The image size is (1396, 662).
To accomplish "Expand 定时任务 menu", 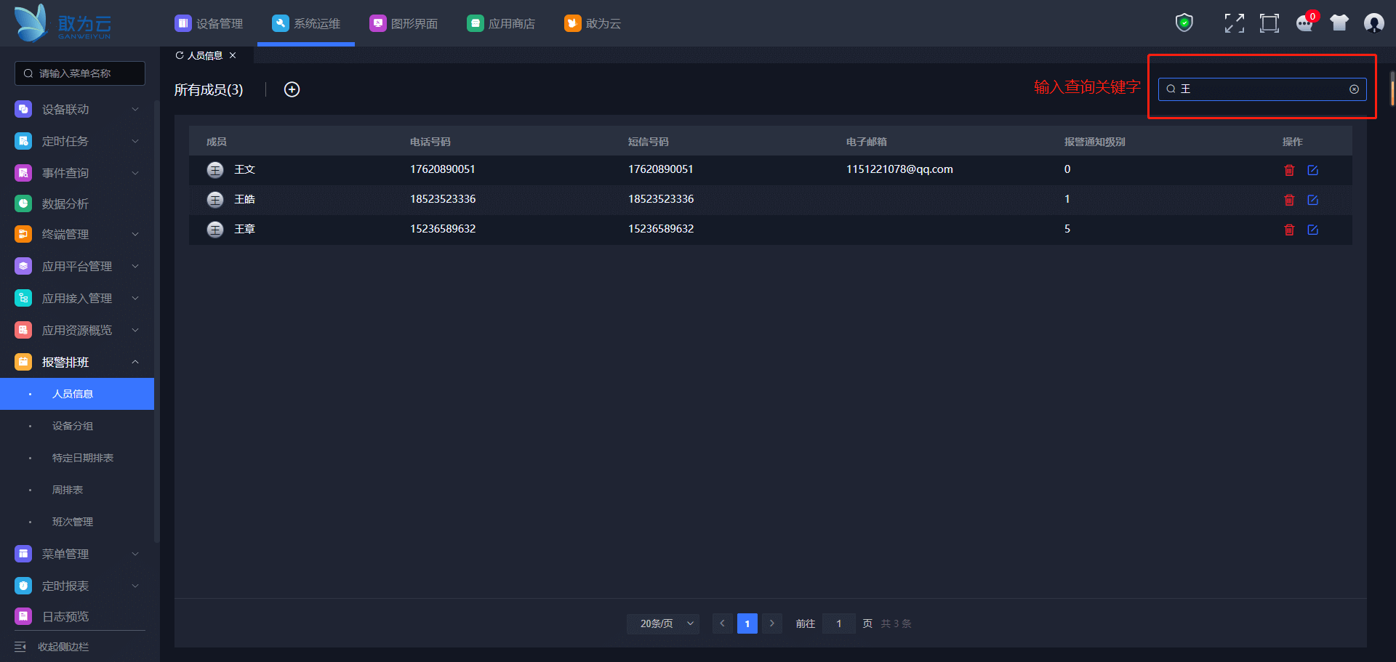I will [77, 141].
